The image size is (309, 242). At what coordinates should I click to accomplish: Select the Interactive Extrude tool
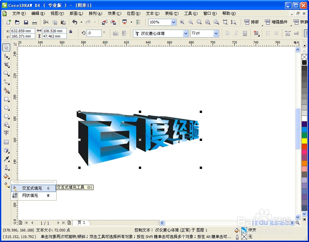click(x=6, y=150)
